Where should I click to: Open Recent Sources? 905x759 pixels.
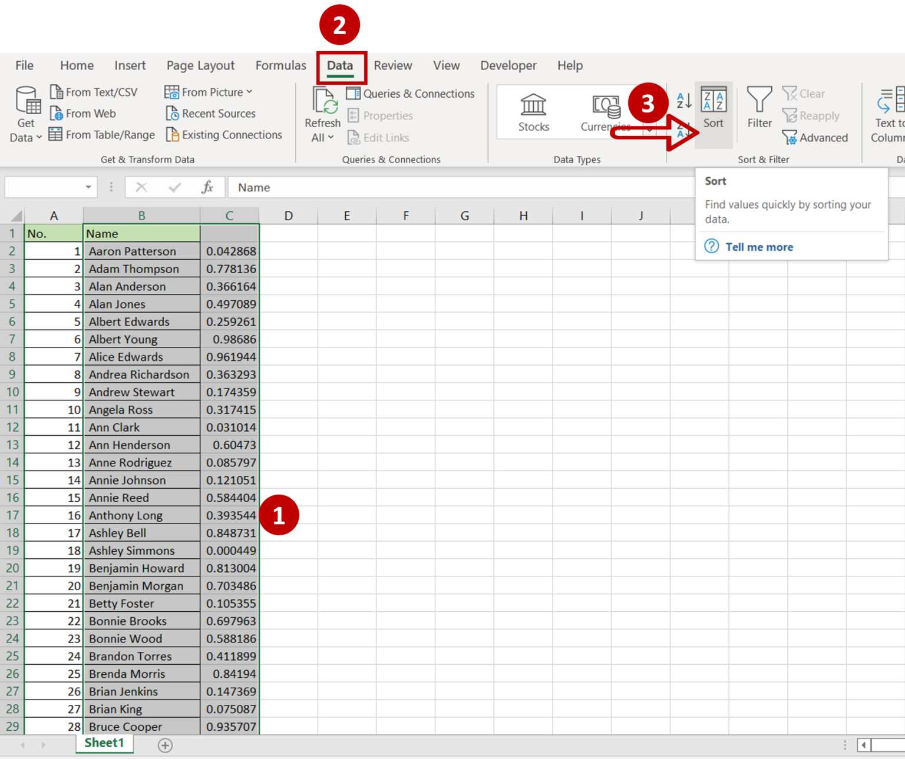210,113
